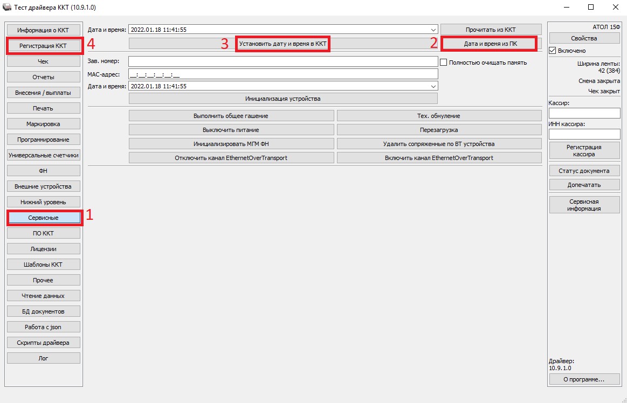Select the 'ФН' section in sidebar

point(44,171)
